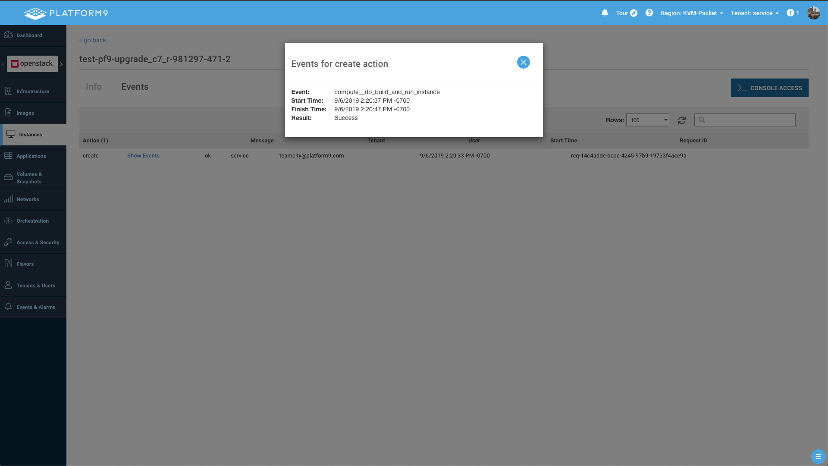Click the CONSOLE ACCESS button
This screenshot has width=828, height=466.
click(769, 88)
